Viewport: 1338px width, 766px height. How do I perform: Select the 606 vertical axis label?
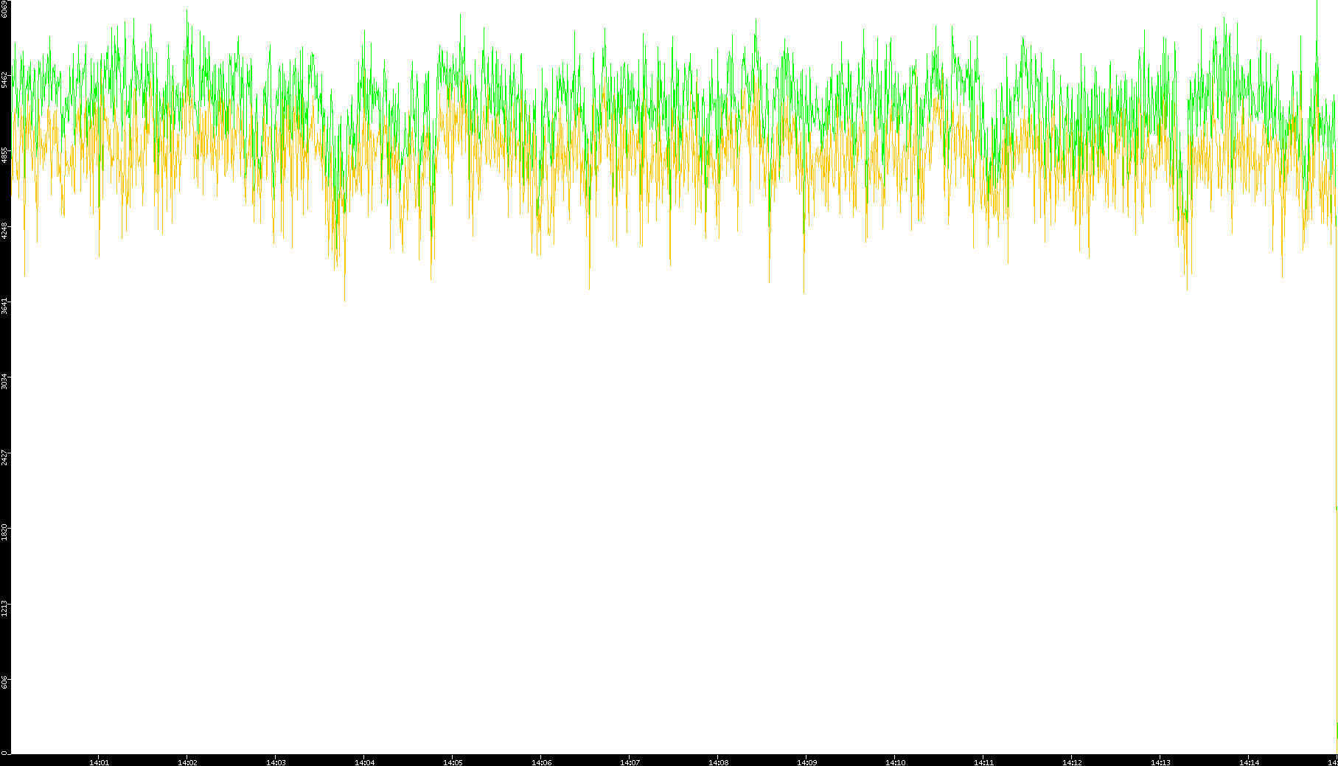(5, 682)
